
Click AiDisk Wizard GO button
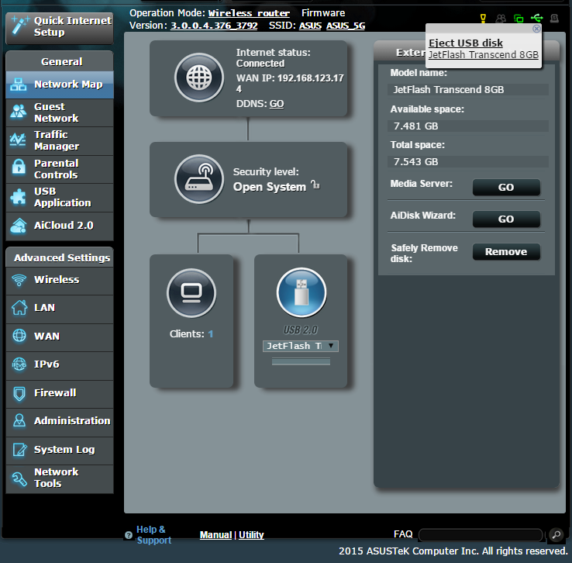point(506,219)
